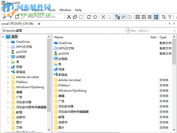
Task: Click the transfer queue up-down arrows icon
Action: coord(164,17)
